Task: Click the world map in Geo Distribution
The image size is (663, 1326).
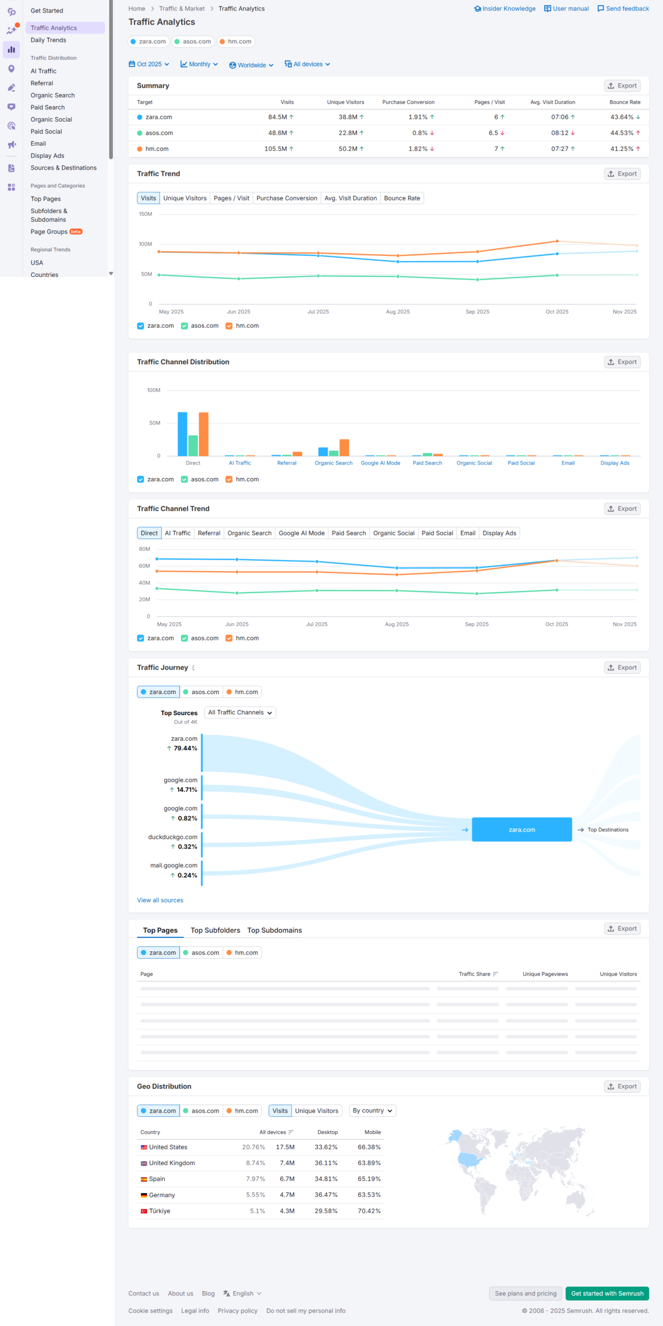Action: tap(518, 1172)
